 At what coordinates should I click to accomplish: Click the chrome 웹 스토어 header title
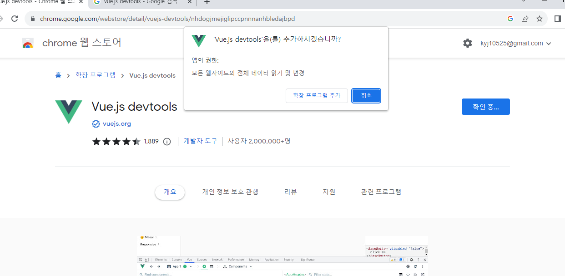pos(82,43)
